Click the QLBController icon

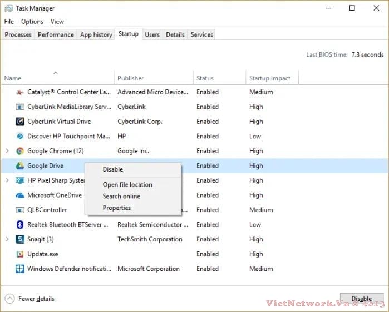tap(20, 210)
